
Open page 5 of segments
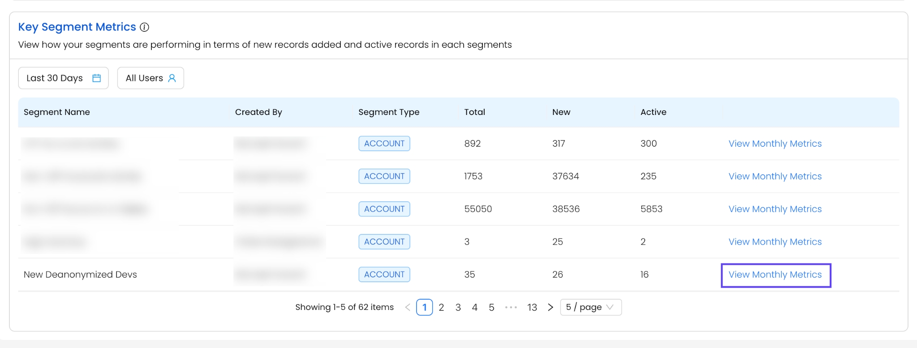tap(491, 307)
